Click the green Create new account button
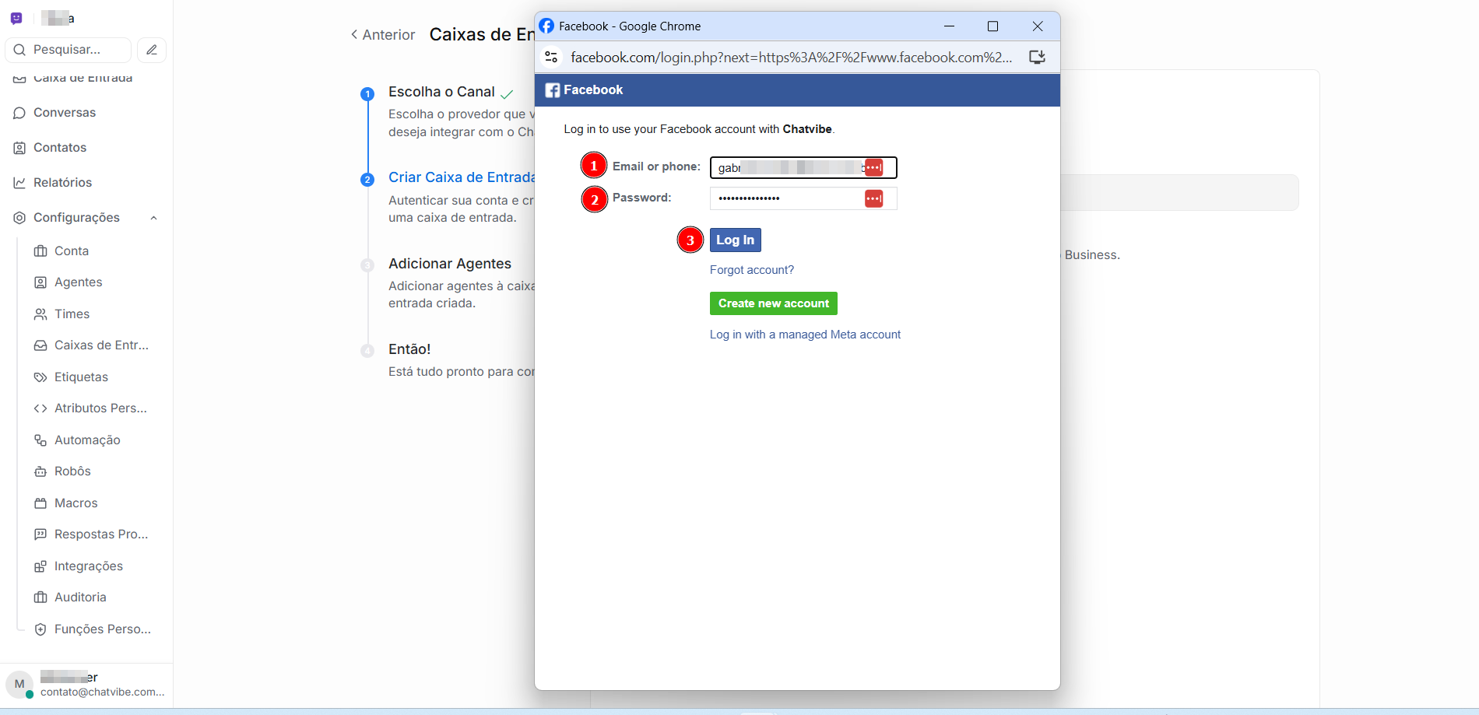The width and height of the screenshot is (1479, 715). pos(774,303)
